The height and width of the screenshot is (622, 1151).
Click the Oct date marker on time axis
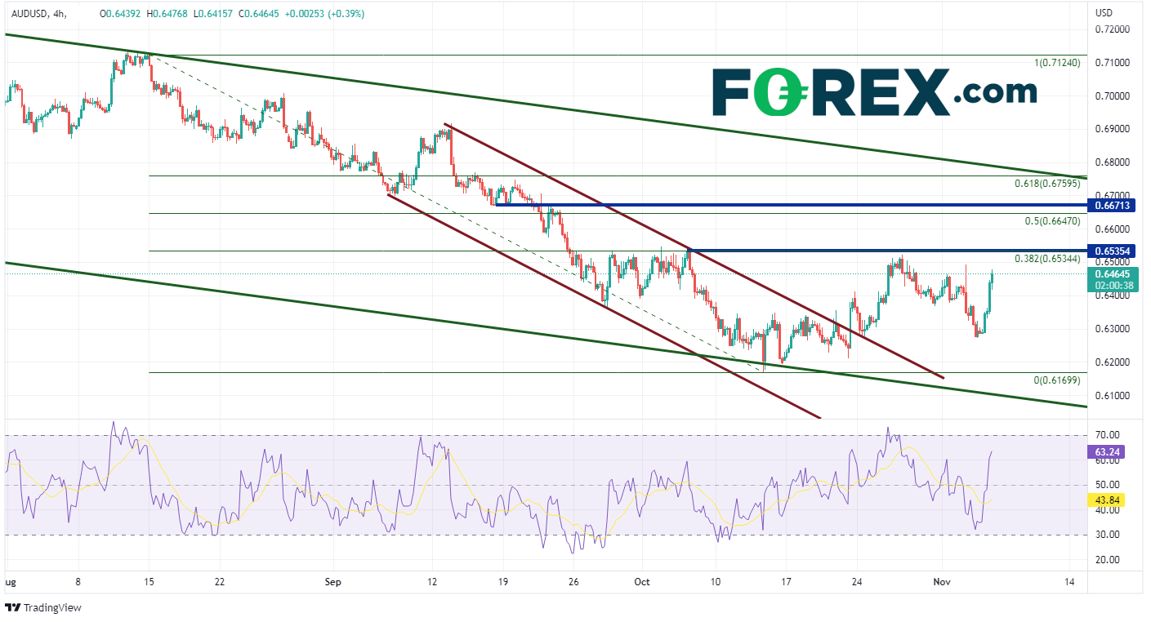click(x=642, y=582)
